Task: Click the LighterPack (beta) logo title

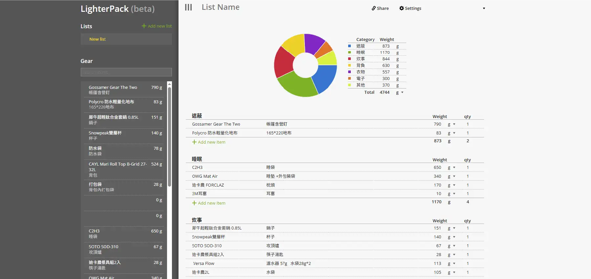Action: tap(117, 9)
